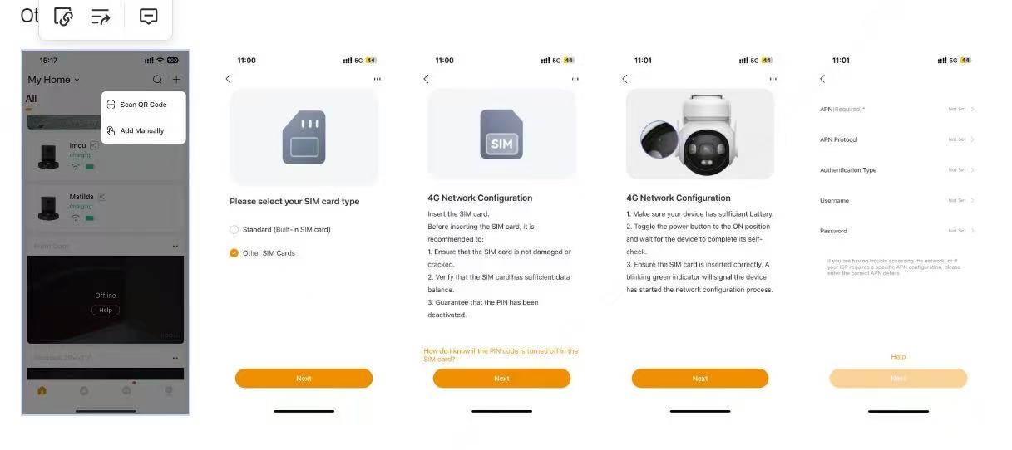The width and height of the screenshot is (1012, 450).
Task: Tap the plus icon to add a device
Action: pos(176,80)
